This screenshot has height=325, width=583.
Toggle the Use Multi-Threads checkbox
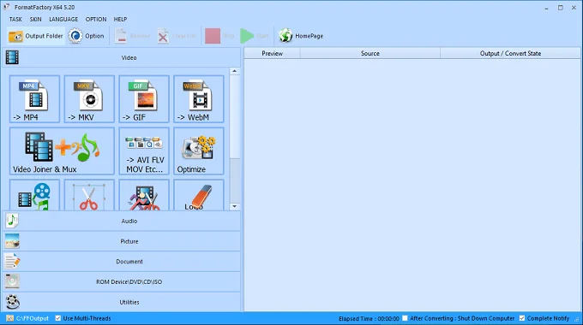(58, 318)
